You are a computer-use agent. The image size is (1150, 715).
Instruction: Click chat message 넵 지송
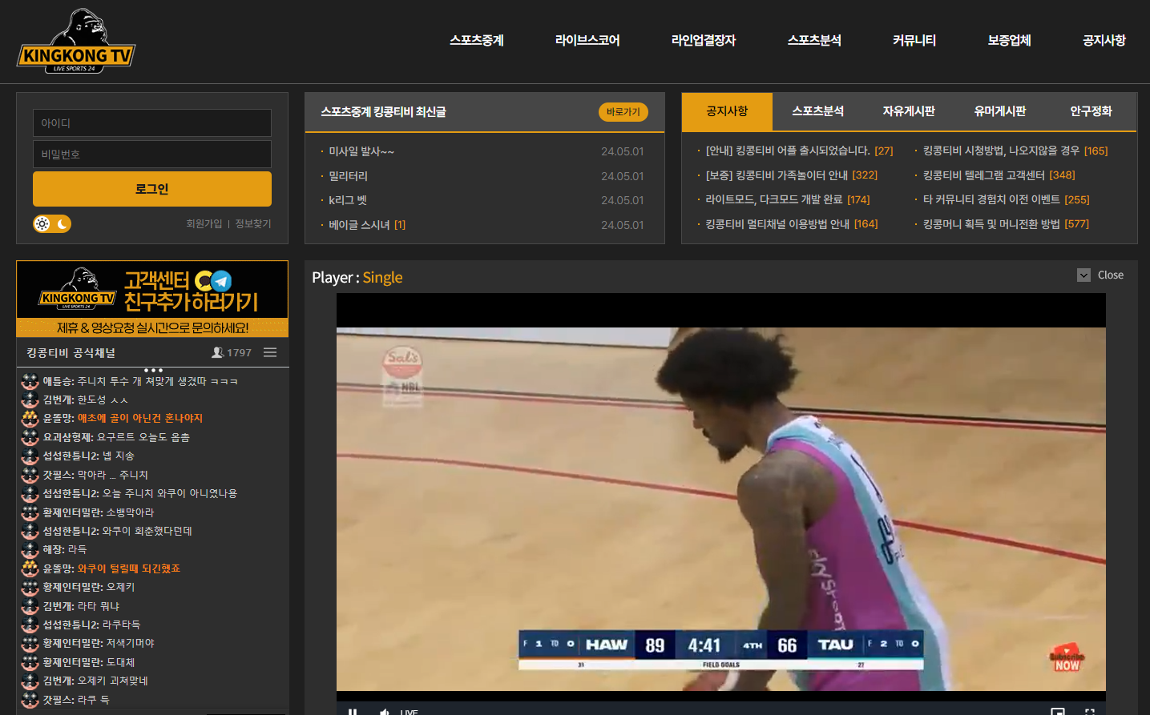(119, 456)
